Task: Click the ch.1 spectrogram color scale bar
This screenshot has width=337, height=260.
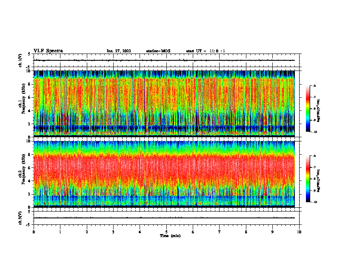Action: 308,109
